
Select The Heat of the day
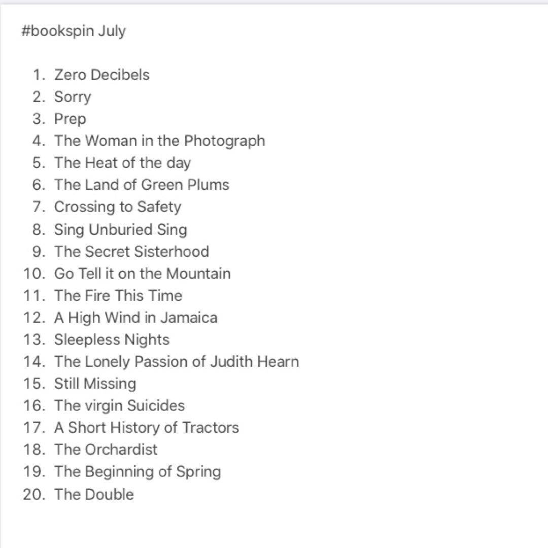click(x=122, y=163)
